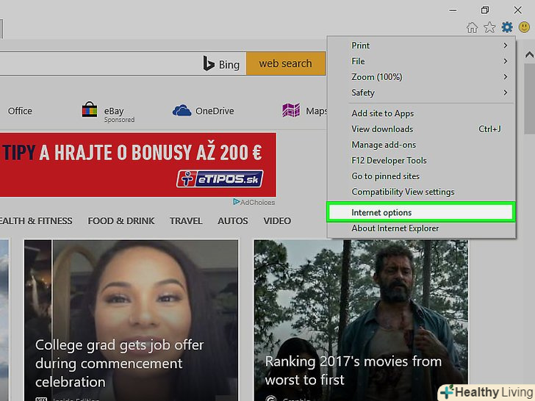Click the Maps shortcut icon

point(291,111)
